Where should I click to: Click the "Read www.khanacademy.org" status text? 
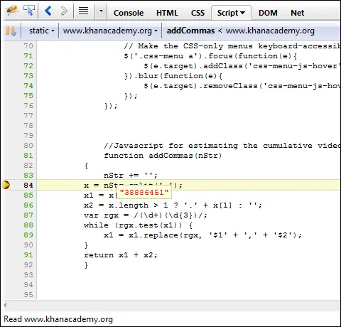point(58,319)
